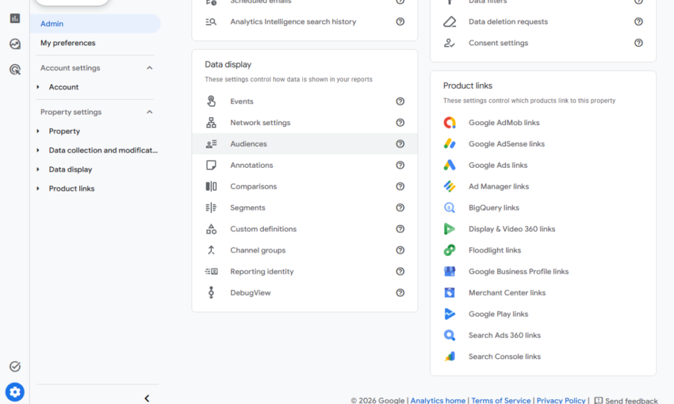Click the Segments icon
Viewport: 674px width, 404px height.
pos(211,207)
